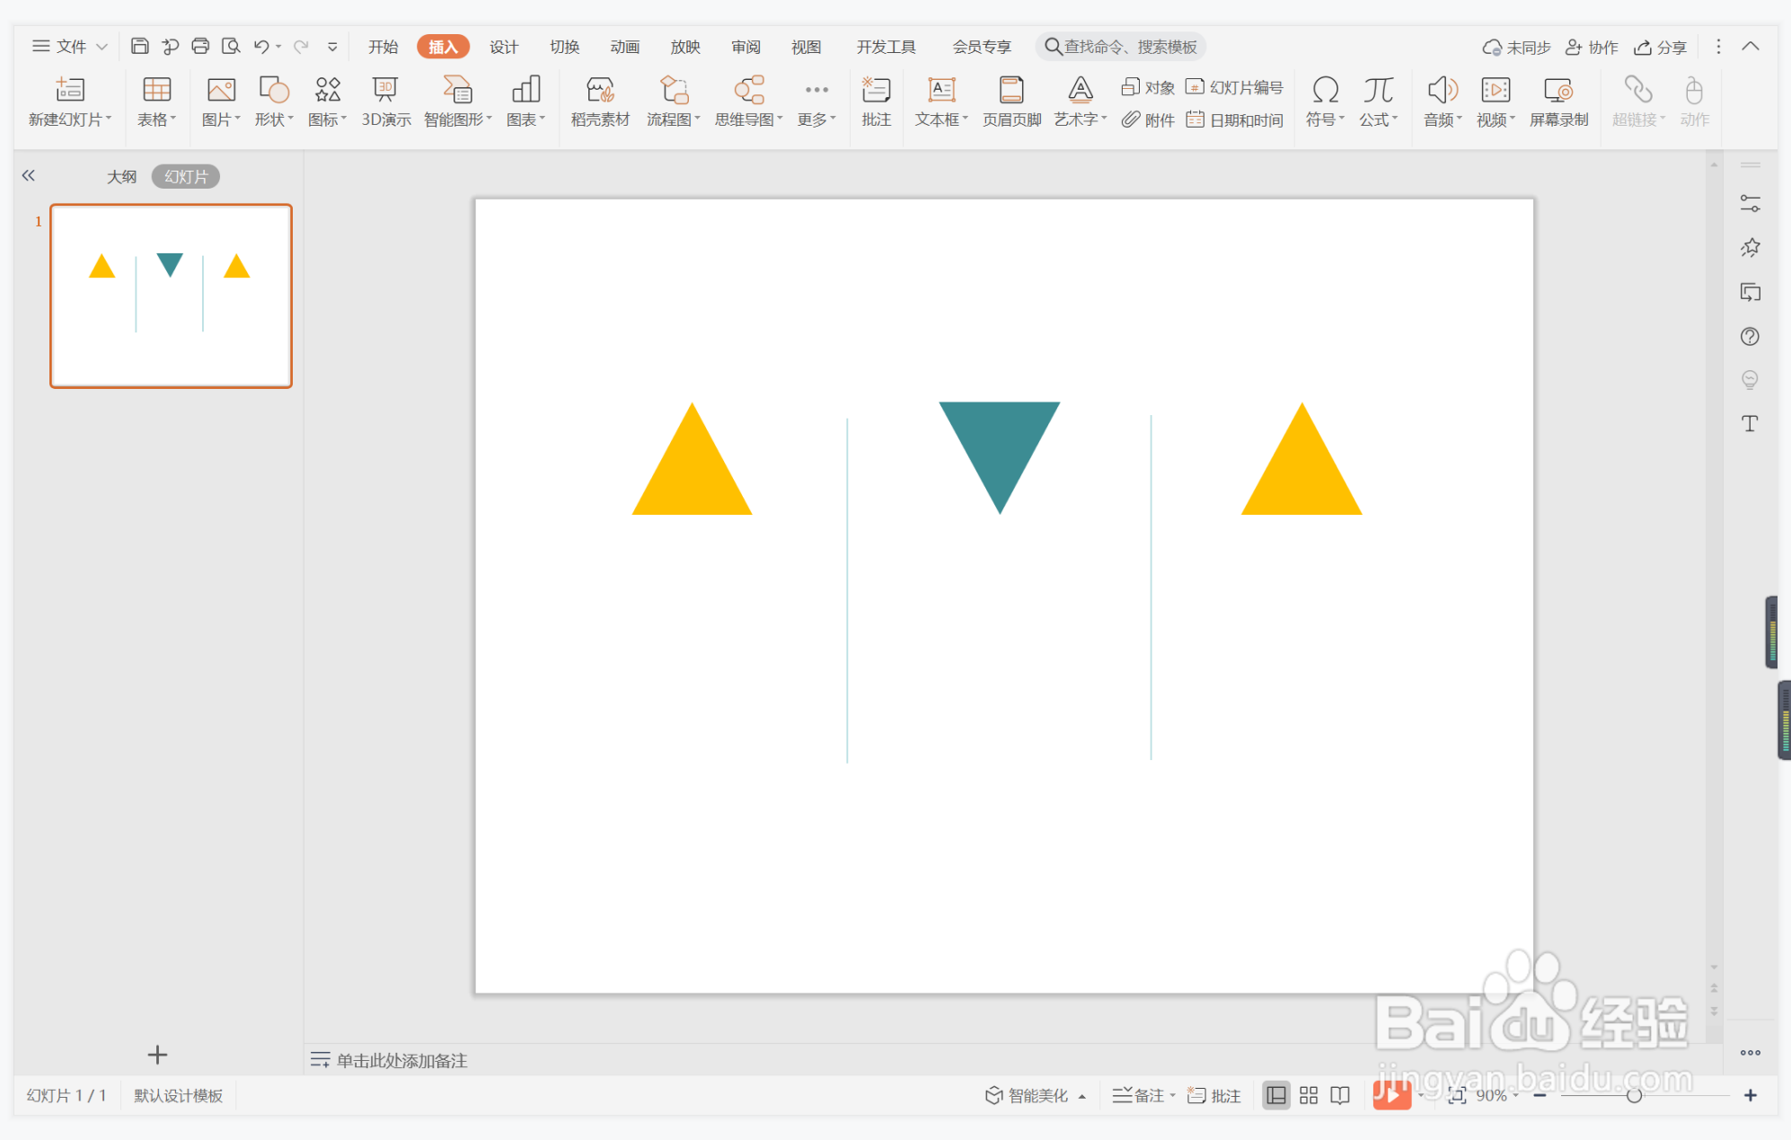
Task: Click the zoom slider handle
Action: click(1634, 1095)
